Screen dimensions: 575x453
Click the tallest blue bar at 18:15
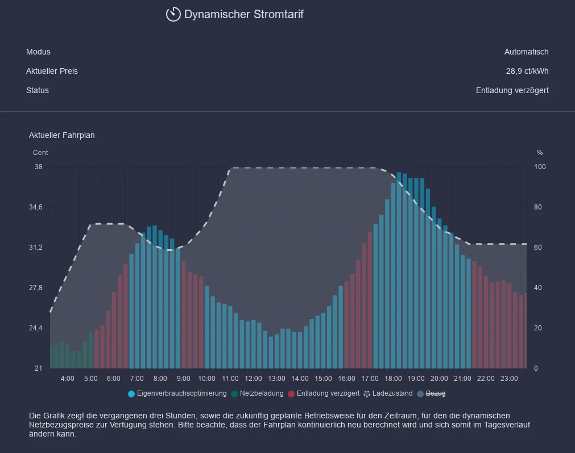click(399, 270)
